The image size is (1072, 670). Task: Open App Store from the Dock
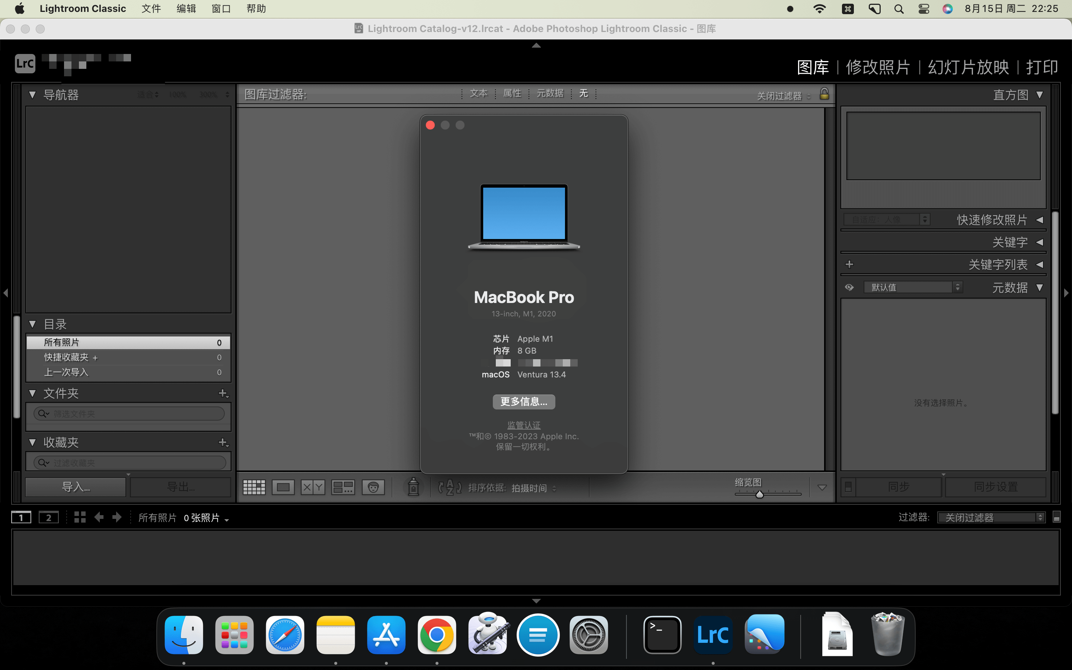point(386,635)
